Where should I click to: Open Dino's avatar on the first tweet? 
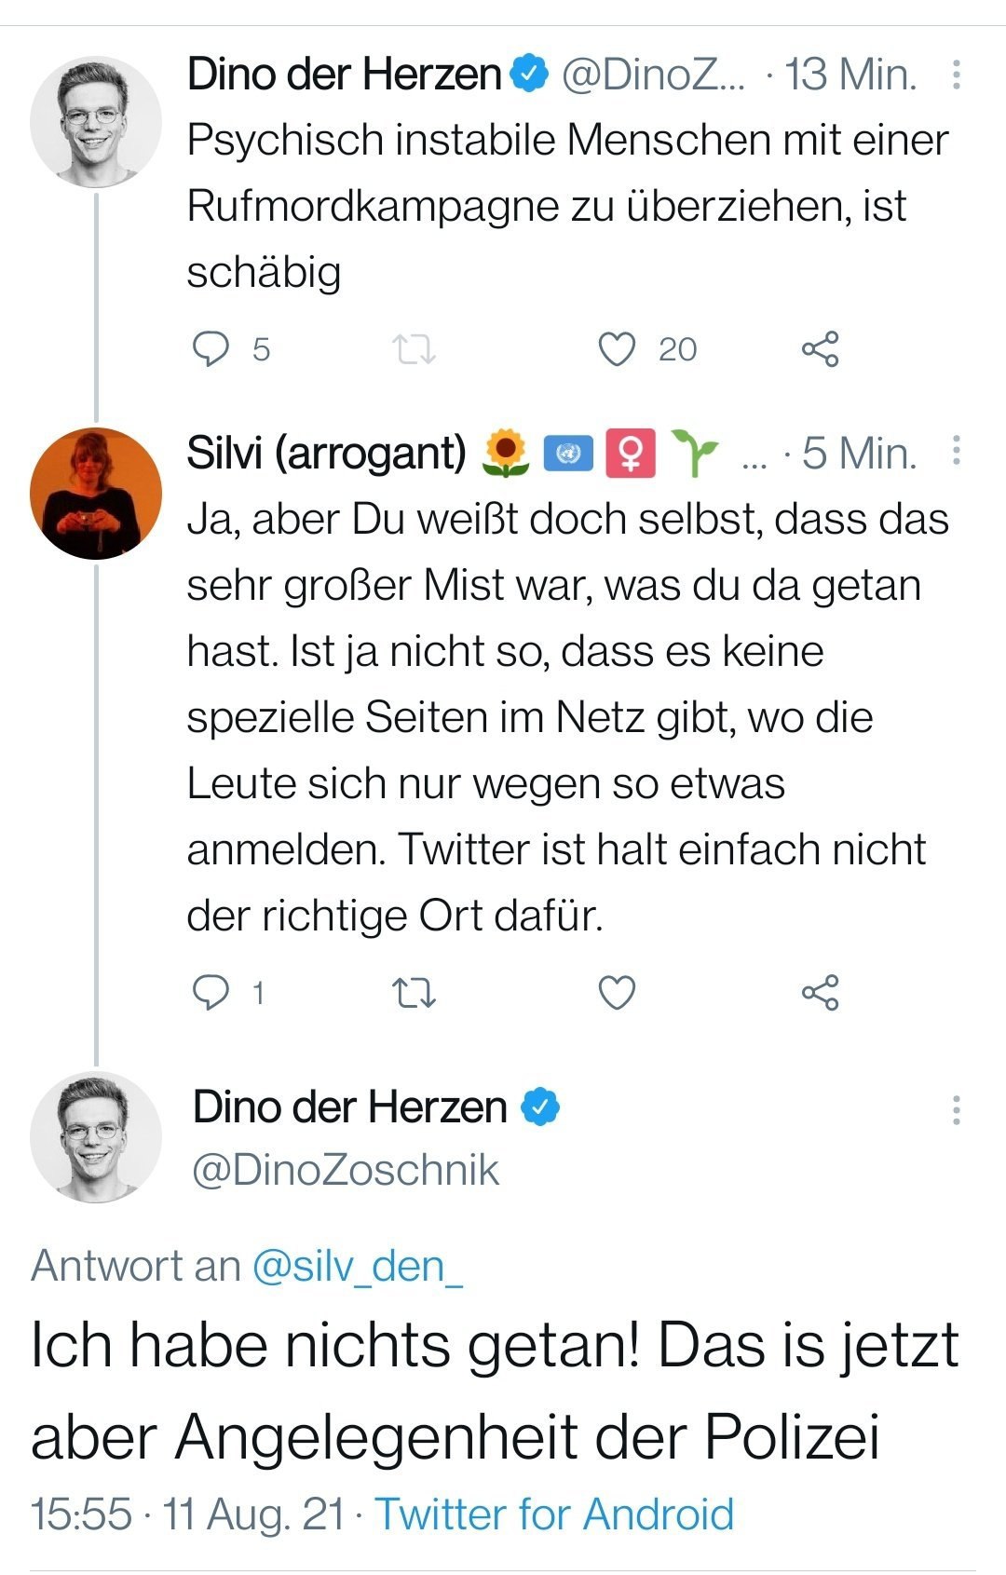(95, 121)
